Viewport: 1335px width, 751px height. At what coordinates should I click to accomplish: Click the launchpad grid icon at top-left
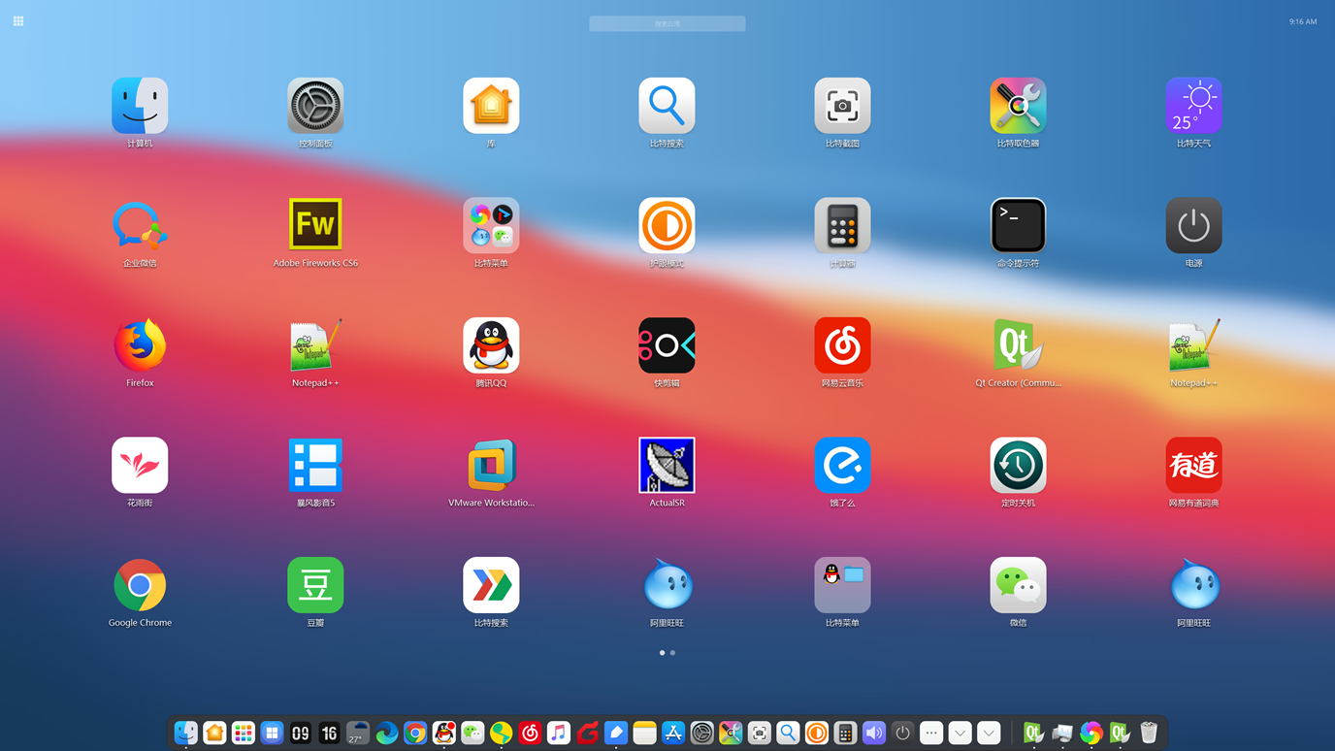tap(18, 21)
